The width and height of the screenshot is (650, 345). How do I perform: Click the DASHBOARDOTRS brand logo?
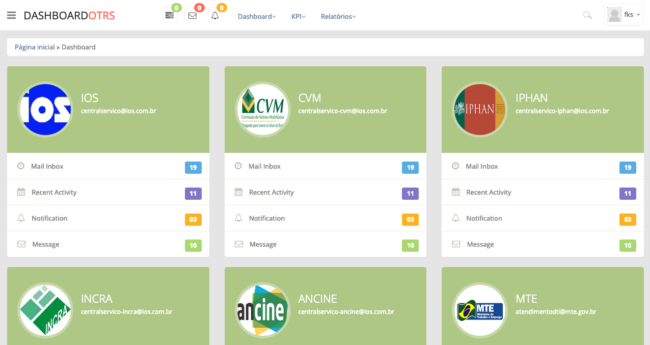(69, 16)
